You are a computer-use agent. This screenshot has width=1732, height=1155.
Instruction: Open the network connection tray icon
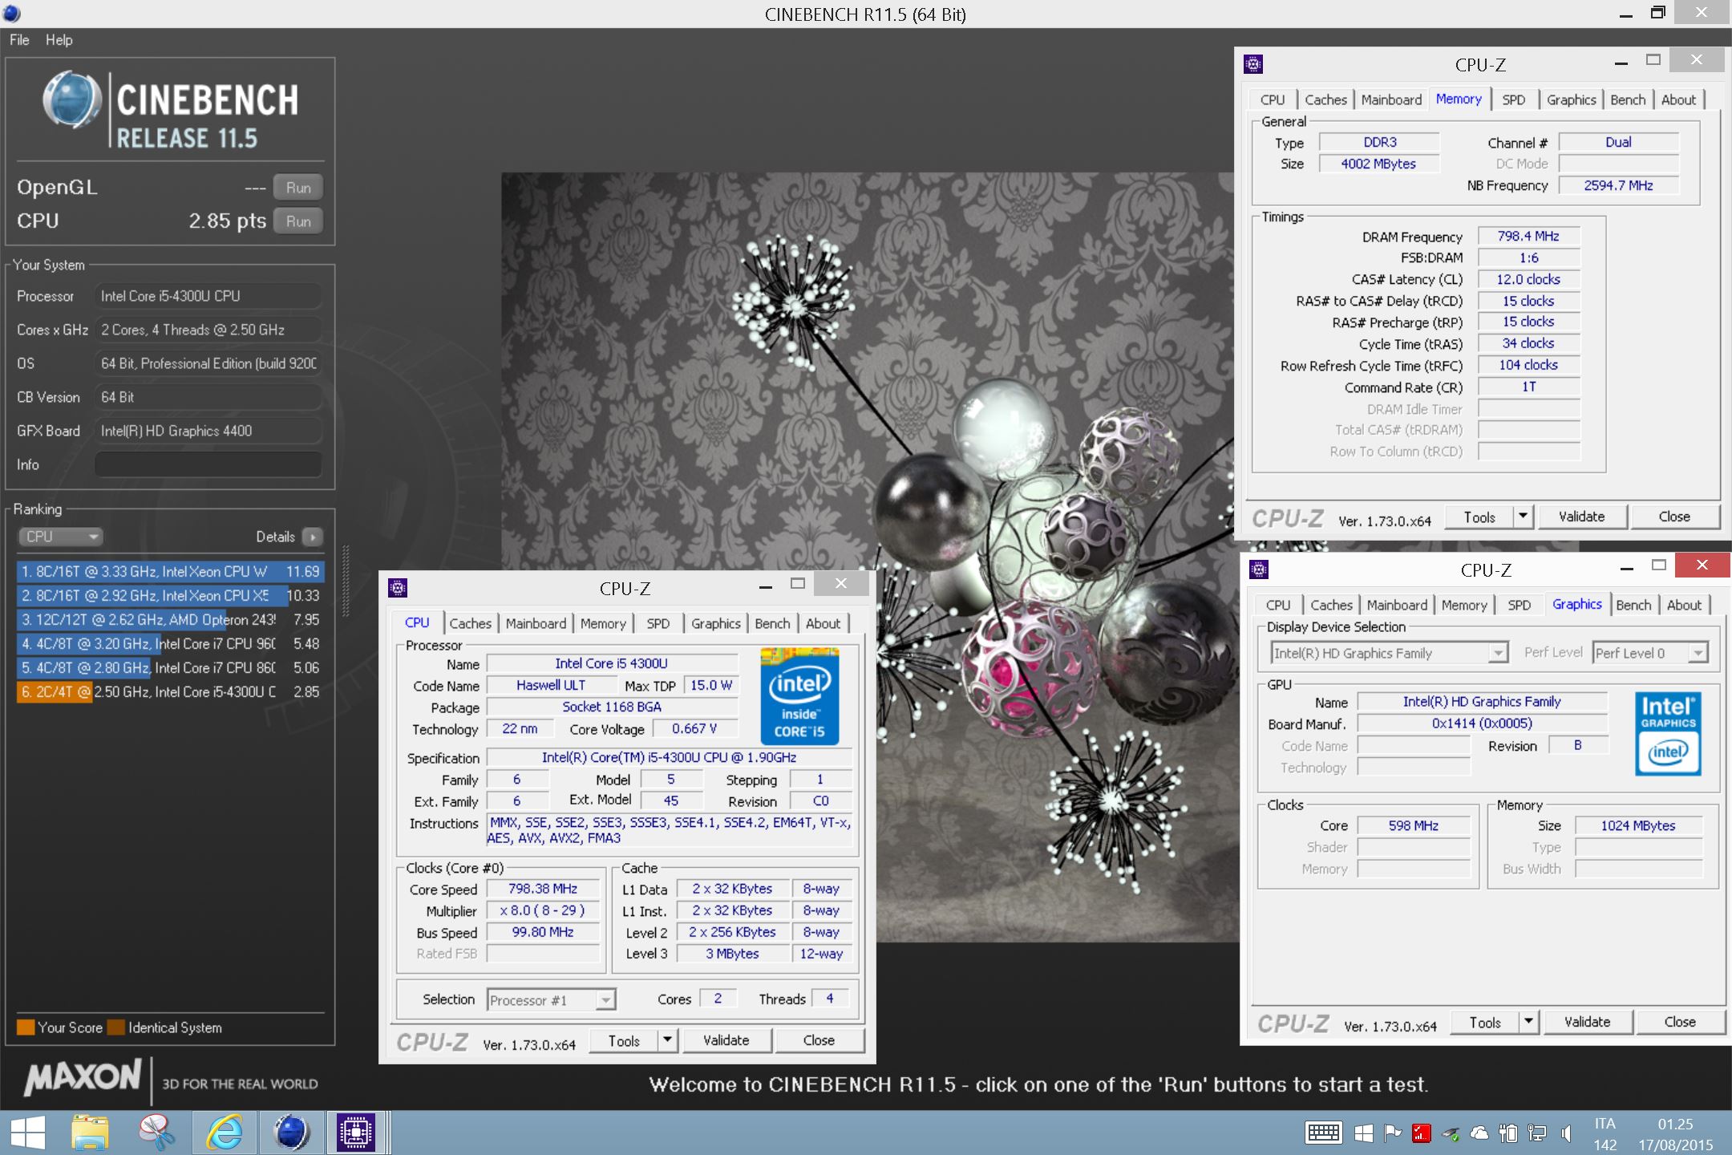click(x=1536, y=1133)
